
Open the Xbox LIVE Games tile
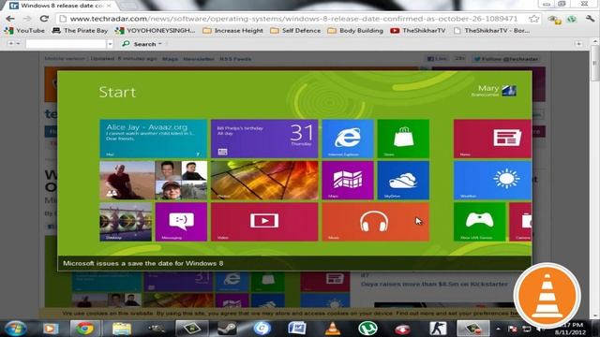coord(479,222)
